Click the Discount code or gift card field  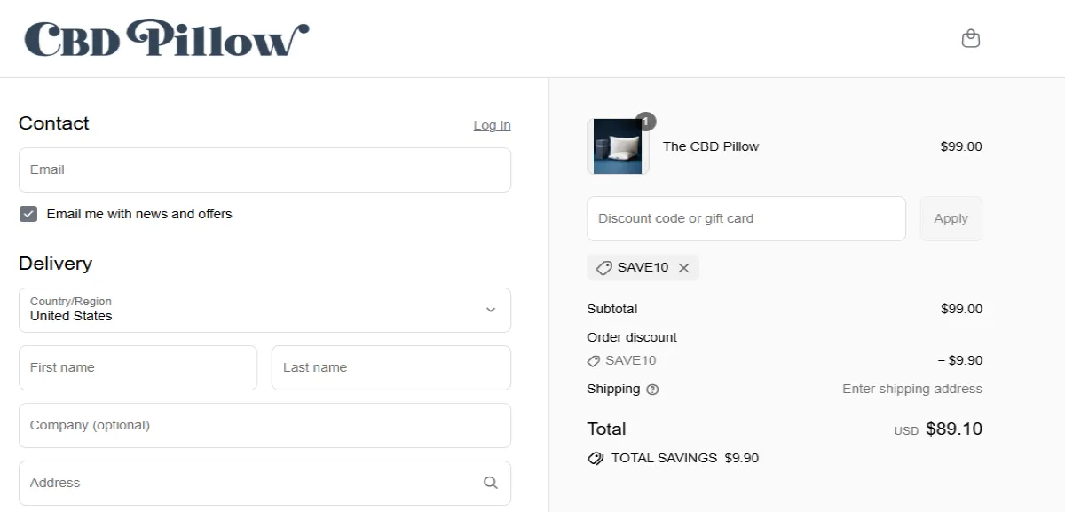click(745, 218)
